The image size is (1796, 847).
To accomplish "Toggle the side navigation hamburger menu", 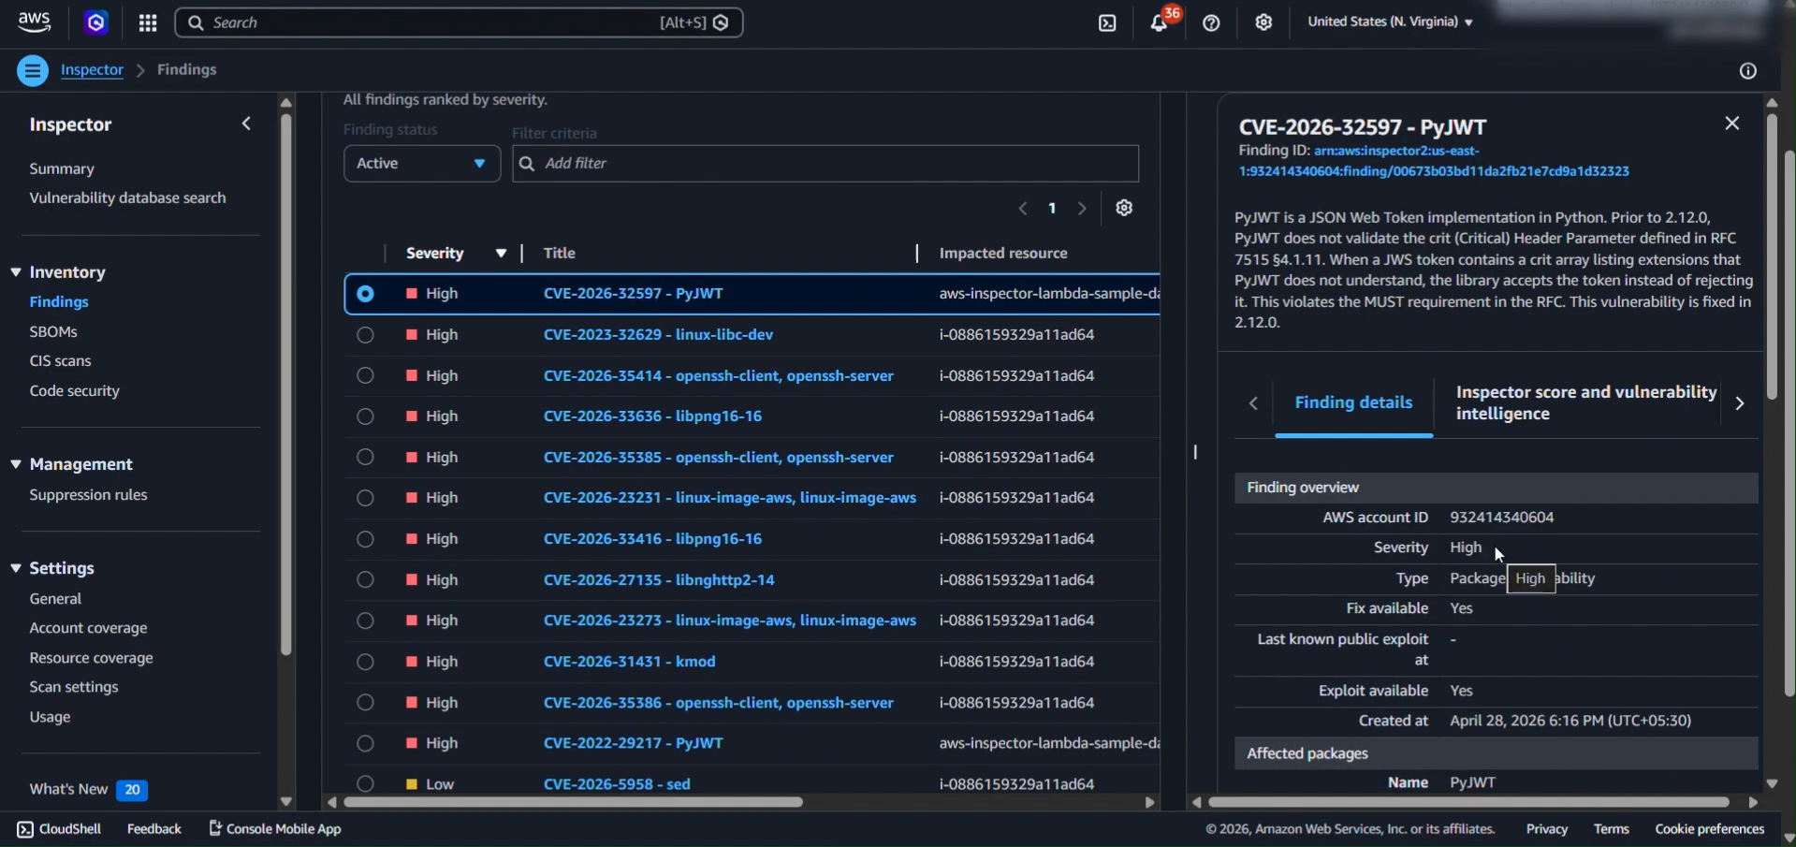I will click(x=33, y=70).
